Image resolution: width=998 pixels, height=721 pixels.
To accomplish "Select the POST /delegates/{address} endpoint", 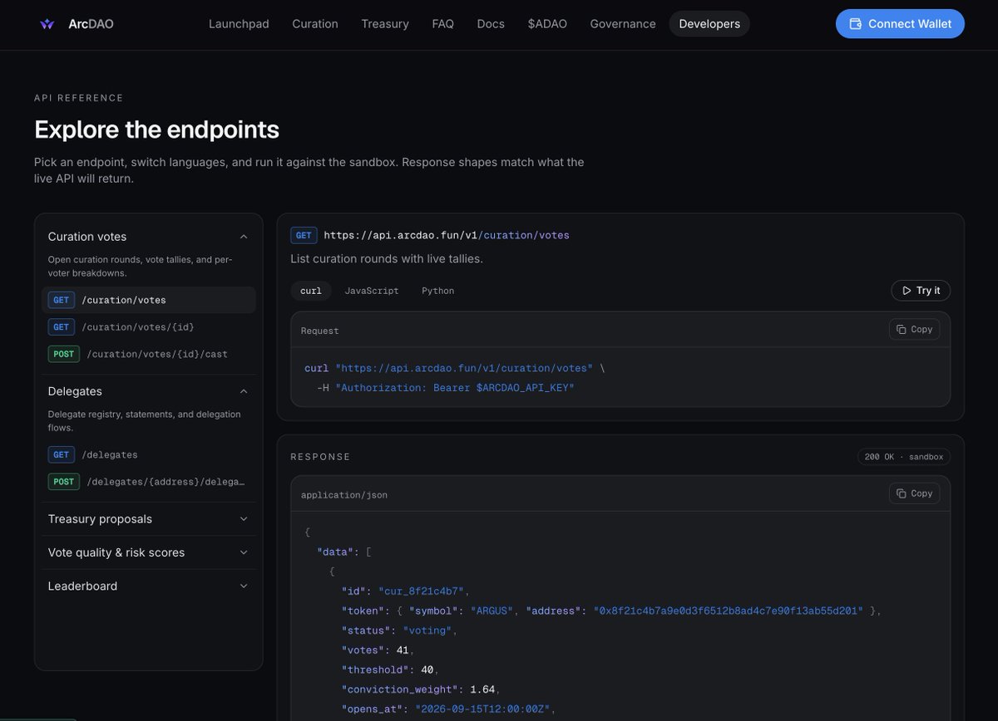I will 148,482.
